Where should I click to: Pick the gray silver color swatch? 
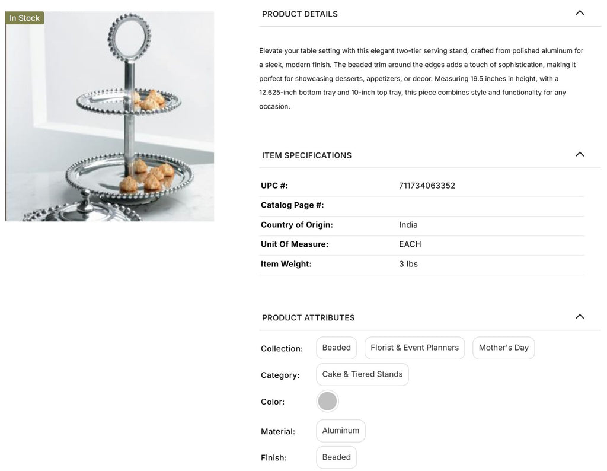327,402
